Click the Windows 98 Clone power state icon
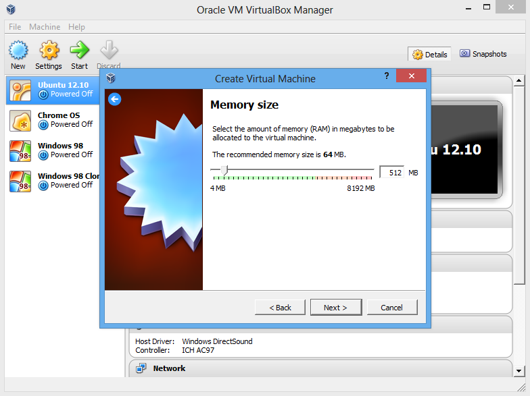Screen dimensions: 530x396 pyautogui.click(x=43, y=186)
